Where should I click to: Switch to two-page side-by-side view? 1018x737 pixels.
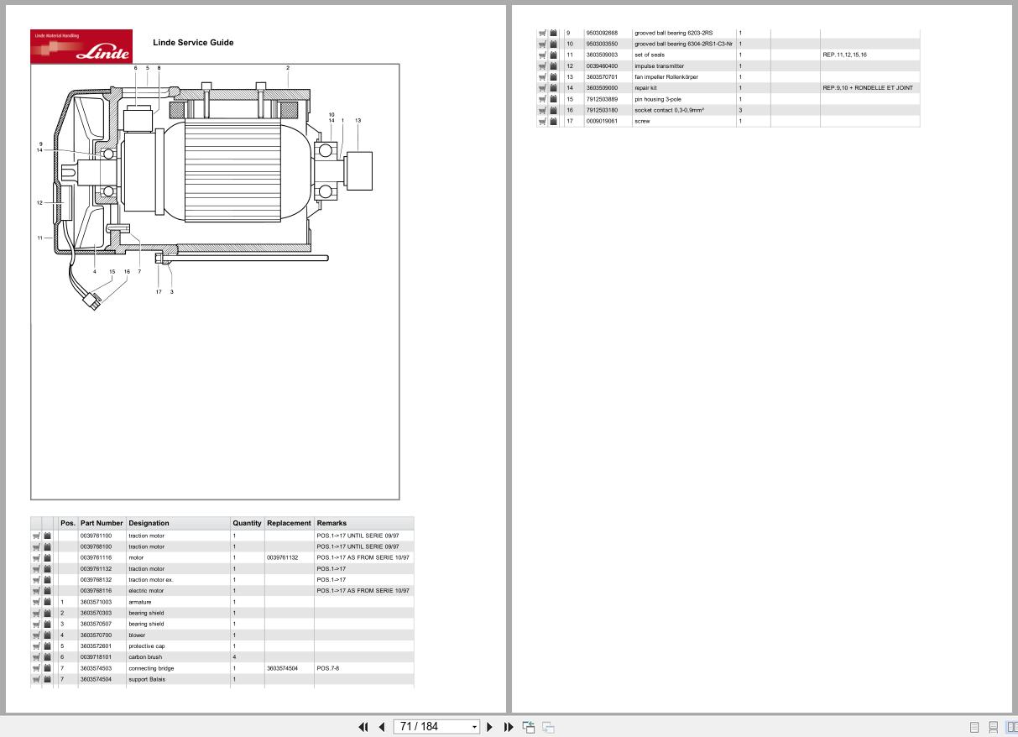click(1011, 727)
